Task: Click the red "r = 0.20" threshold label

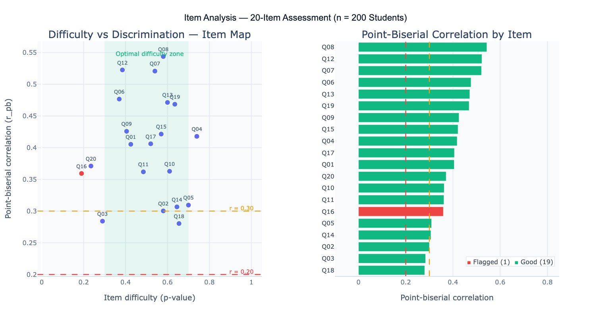Action: pyautogui.click(x=241, y=272)
